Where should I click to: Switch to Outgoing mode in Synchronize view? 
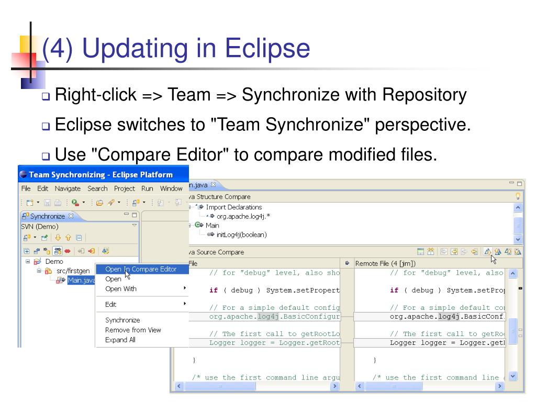47,251
